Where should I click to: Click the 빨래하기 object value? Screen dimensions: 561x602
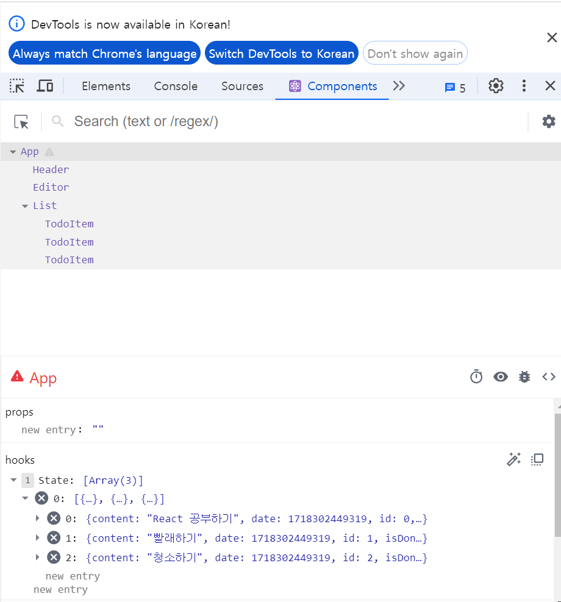point(257,538)
